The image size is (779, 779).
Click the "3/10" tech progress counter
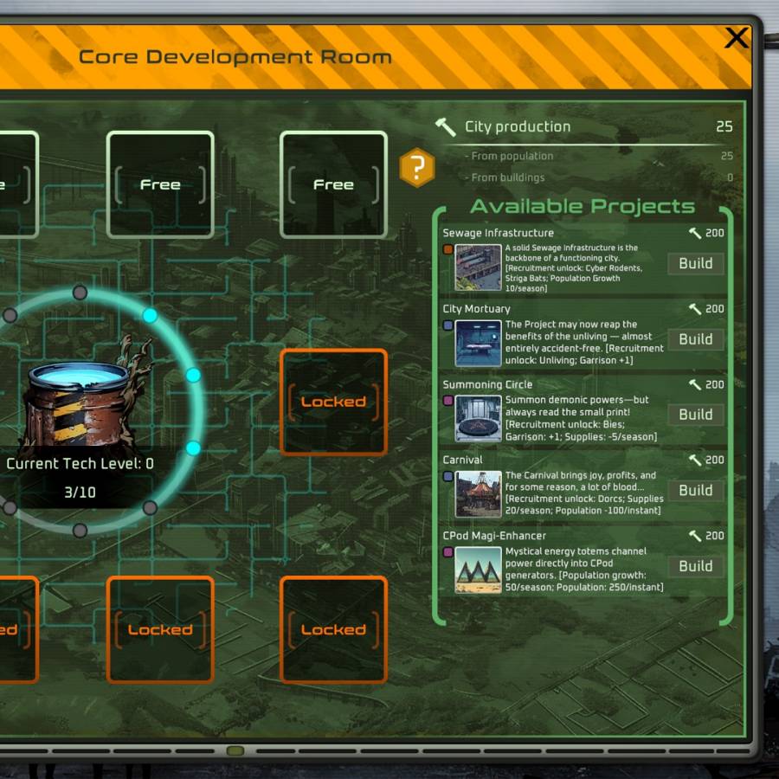coord(80,493)
